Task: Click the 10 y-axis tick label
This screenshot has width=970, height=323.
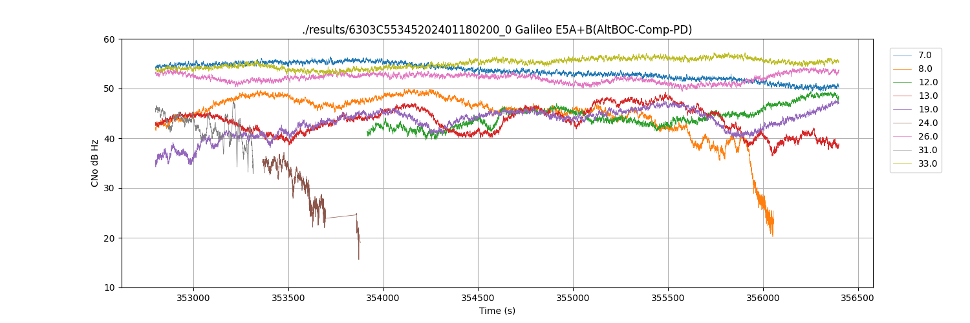Action: coord(109,287)
